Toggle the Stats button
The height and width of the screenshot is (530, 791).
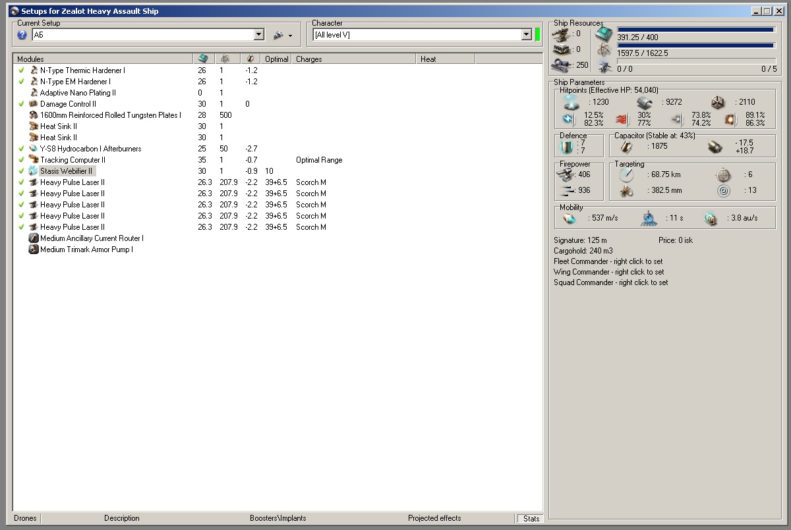(x=531, y=518)
